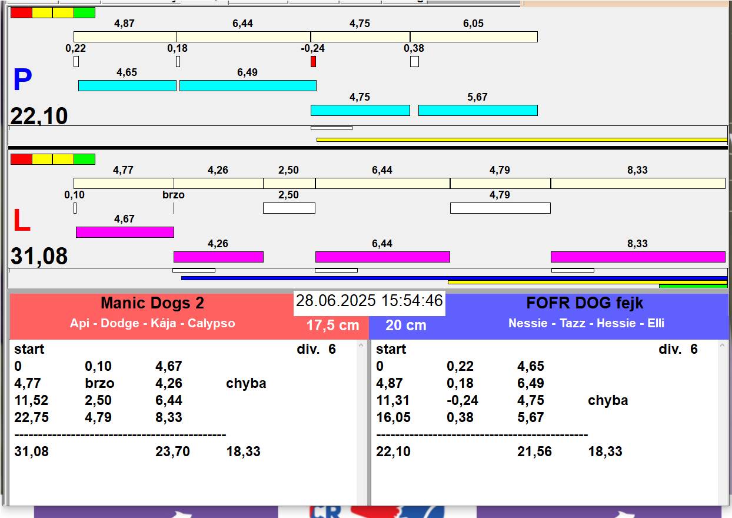
Task: Select the cream 4,77 segment in lane L
Action: click(124, 183)
